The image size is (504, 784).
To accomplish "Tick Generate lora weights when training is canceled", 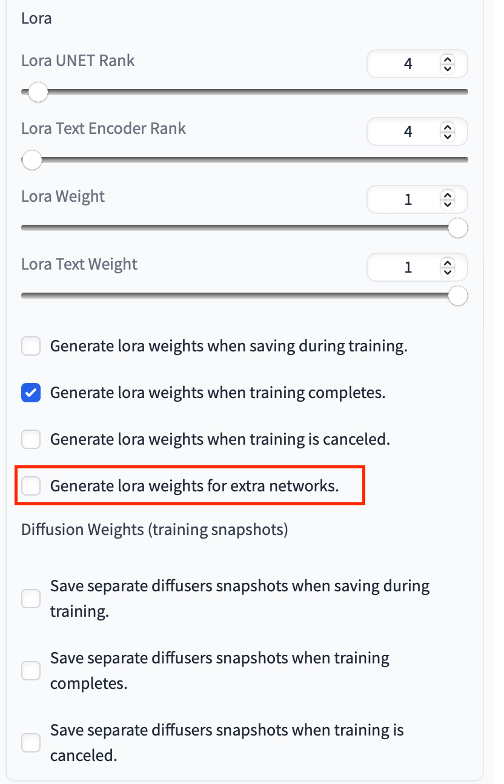I will click(x=31, y=439).
